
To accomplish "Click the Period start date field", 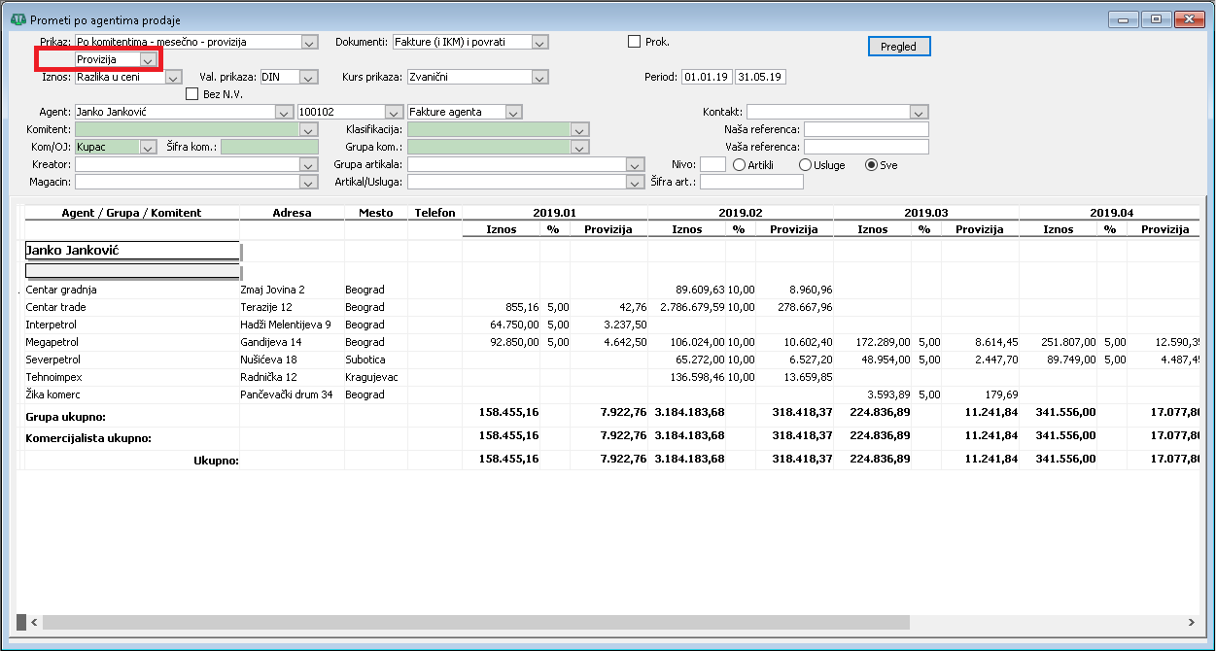I will click(x=707, y=77).
